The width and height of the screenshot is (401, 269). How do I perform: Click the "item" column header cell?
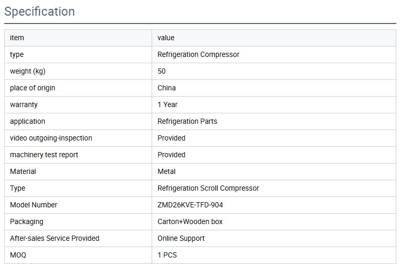click(17, 38)
